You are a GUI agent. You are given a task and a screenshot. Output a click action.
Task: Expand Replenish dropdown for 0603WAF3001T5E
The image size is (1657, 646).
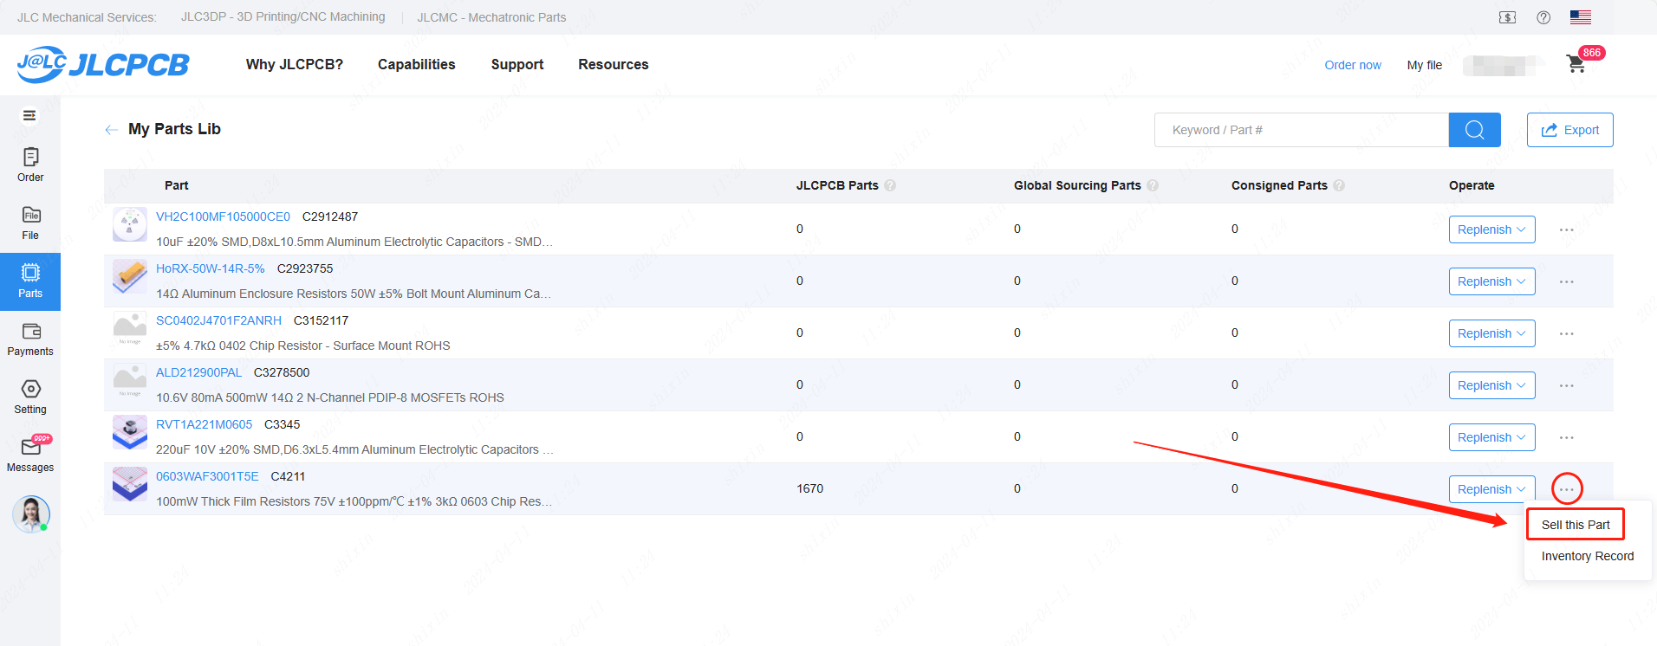1492,489
